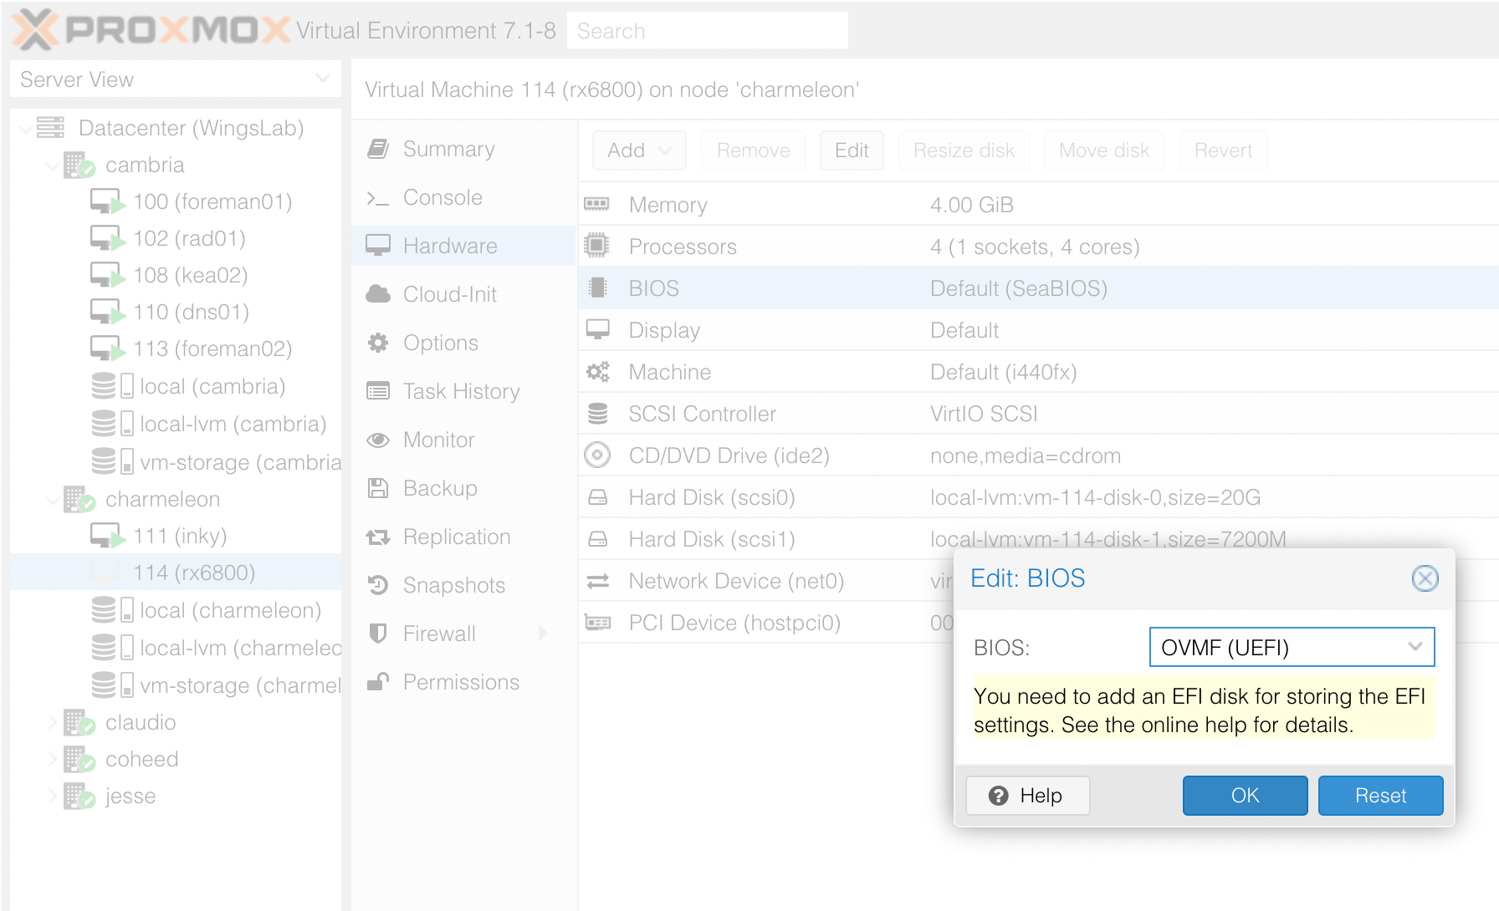Click the Remove hardware button
1499x911 pixels.
tap(753, 150)
